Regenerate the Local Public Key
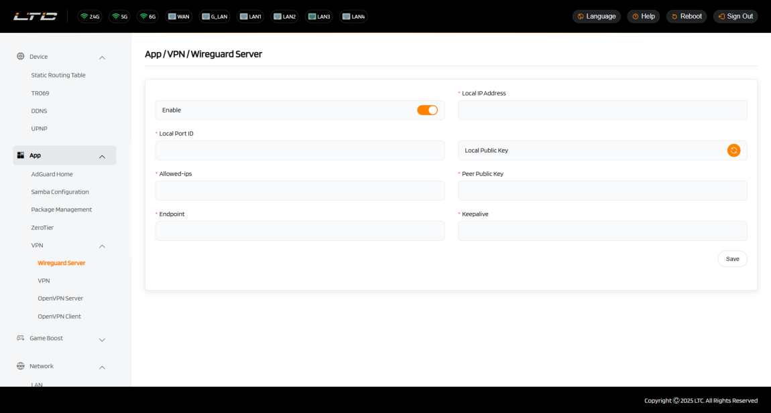Screen dimensions: 771x413 [733, 151]
